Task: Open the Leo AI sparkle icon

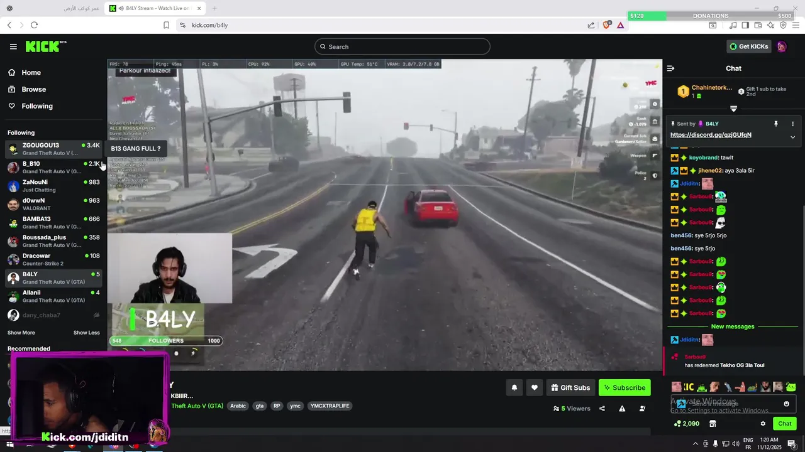Action: click(x=770, y=25)
